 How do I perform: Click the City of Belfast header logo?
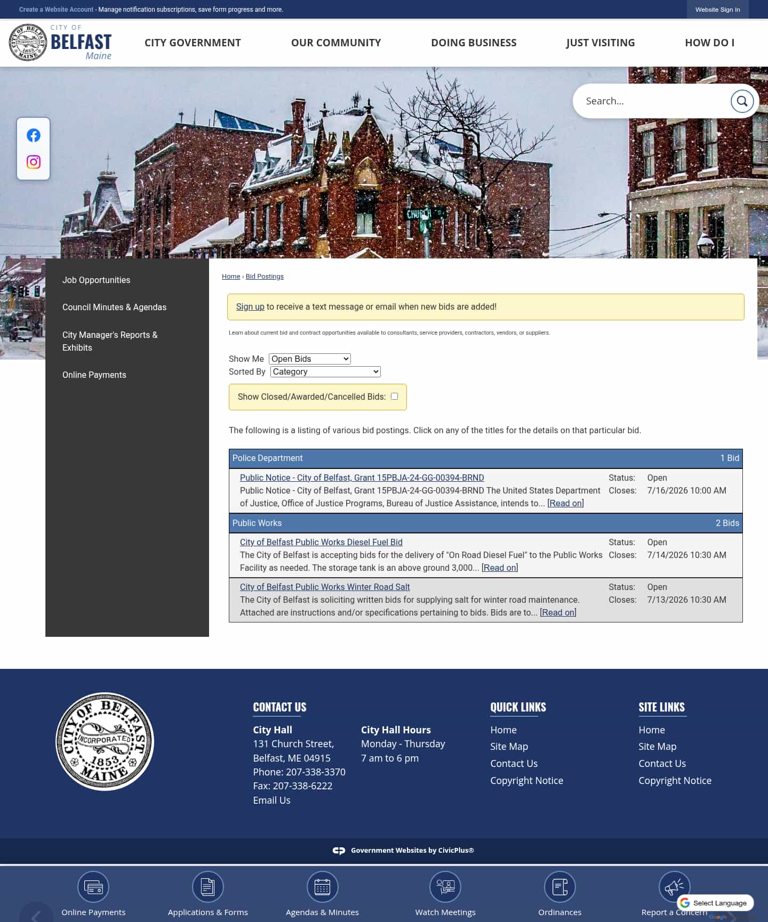point(60,43)
